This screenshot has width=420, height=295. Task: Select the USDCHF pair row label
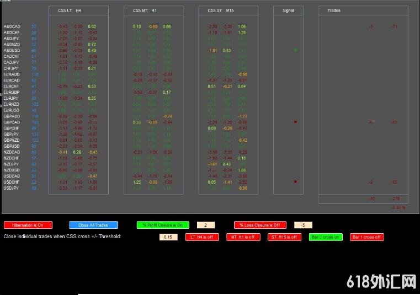tap(12, 182)
